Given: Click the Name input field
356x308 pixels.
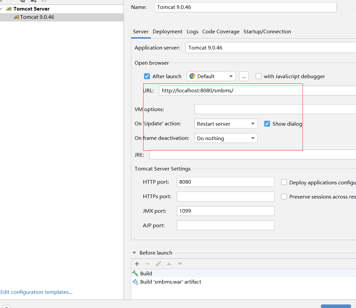Looking at the screenshot, I should pos(245,7).
